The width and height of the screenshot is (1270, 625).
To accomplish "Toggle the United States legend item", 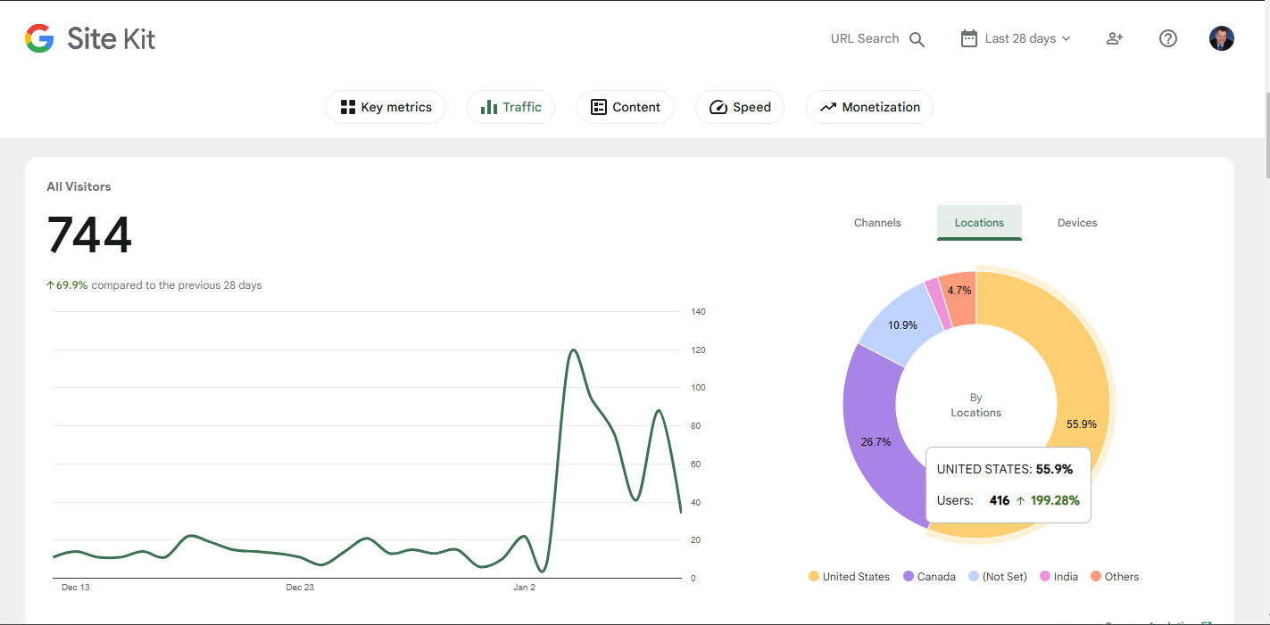I will (x=848, y=576).
